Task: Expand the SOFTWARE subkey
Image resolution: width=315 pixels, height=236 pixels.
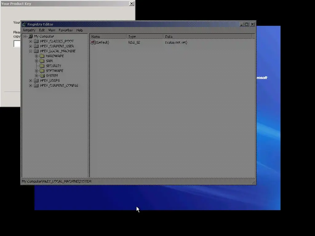Action: [x=36, y=71]
